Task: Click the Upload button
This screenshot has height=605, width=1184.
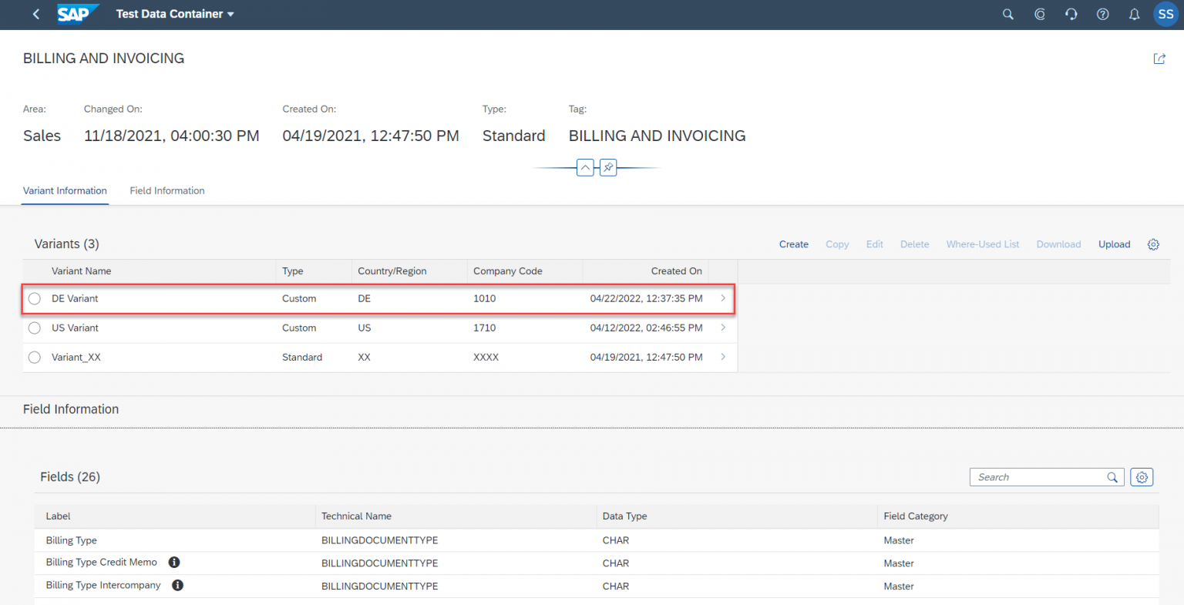Action: point(1114,244)
